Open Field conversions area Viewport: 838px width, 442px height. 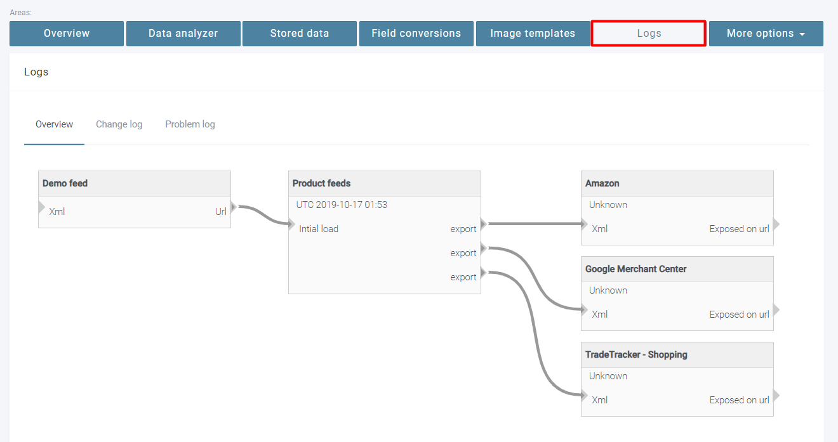416,34
